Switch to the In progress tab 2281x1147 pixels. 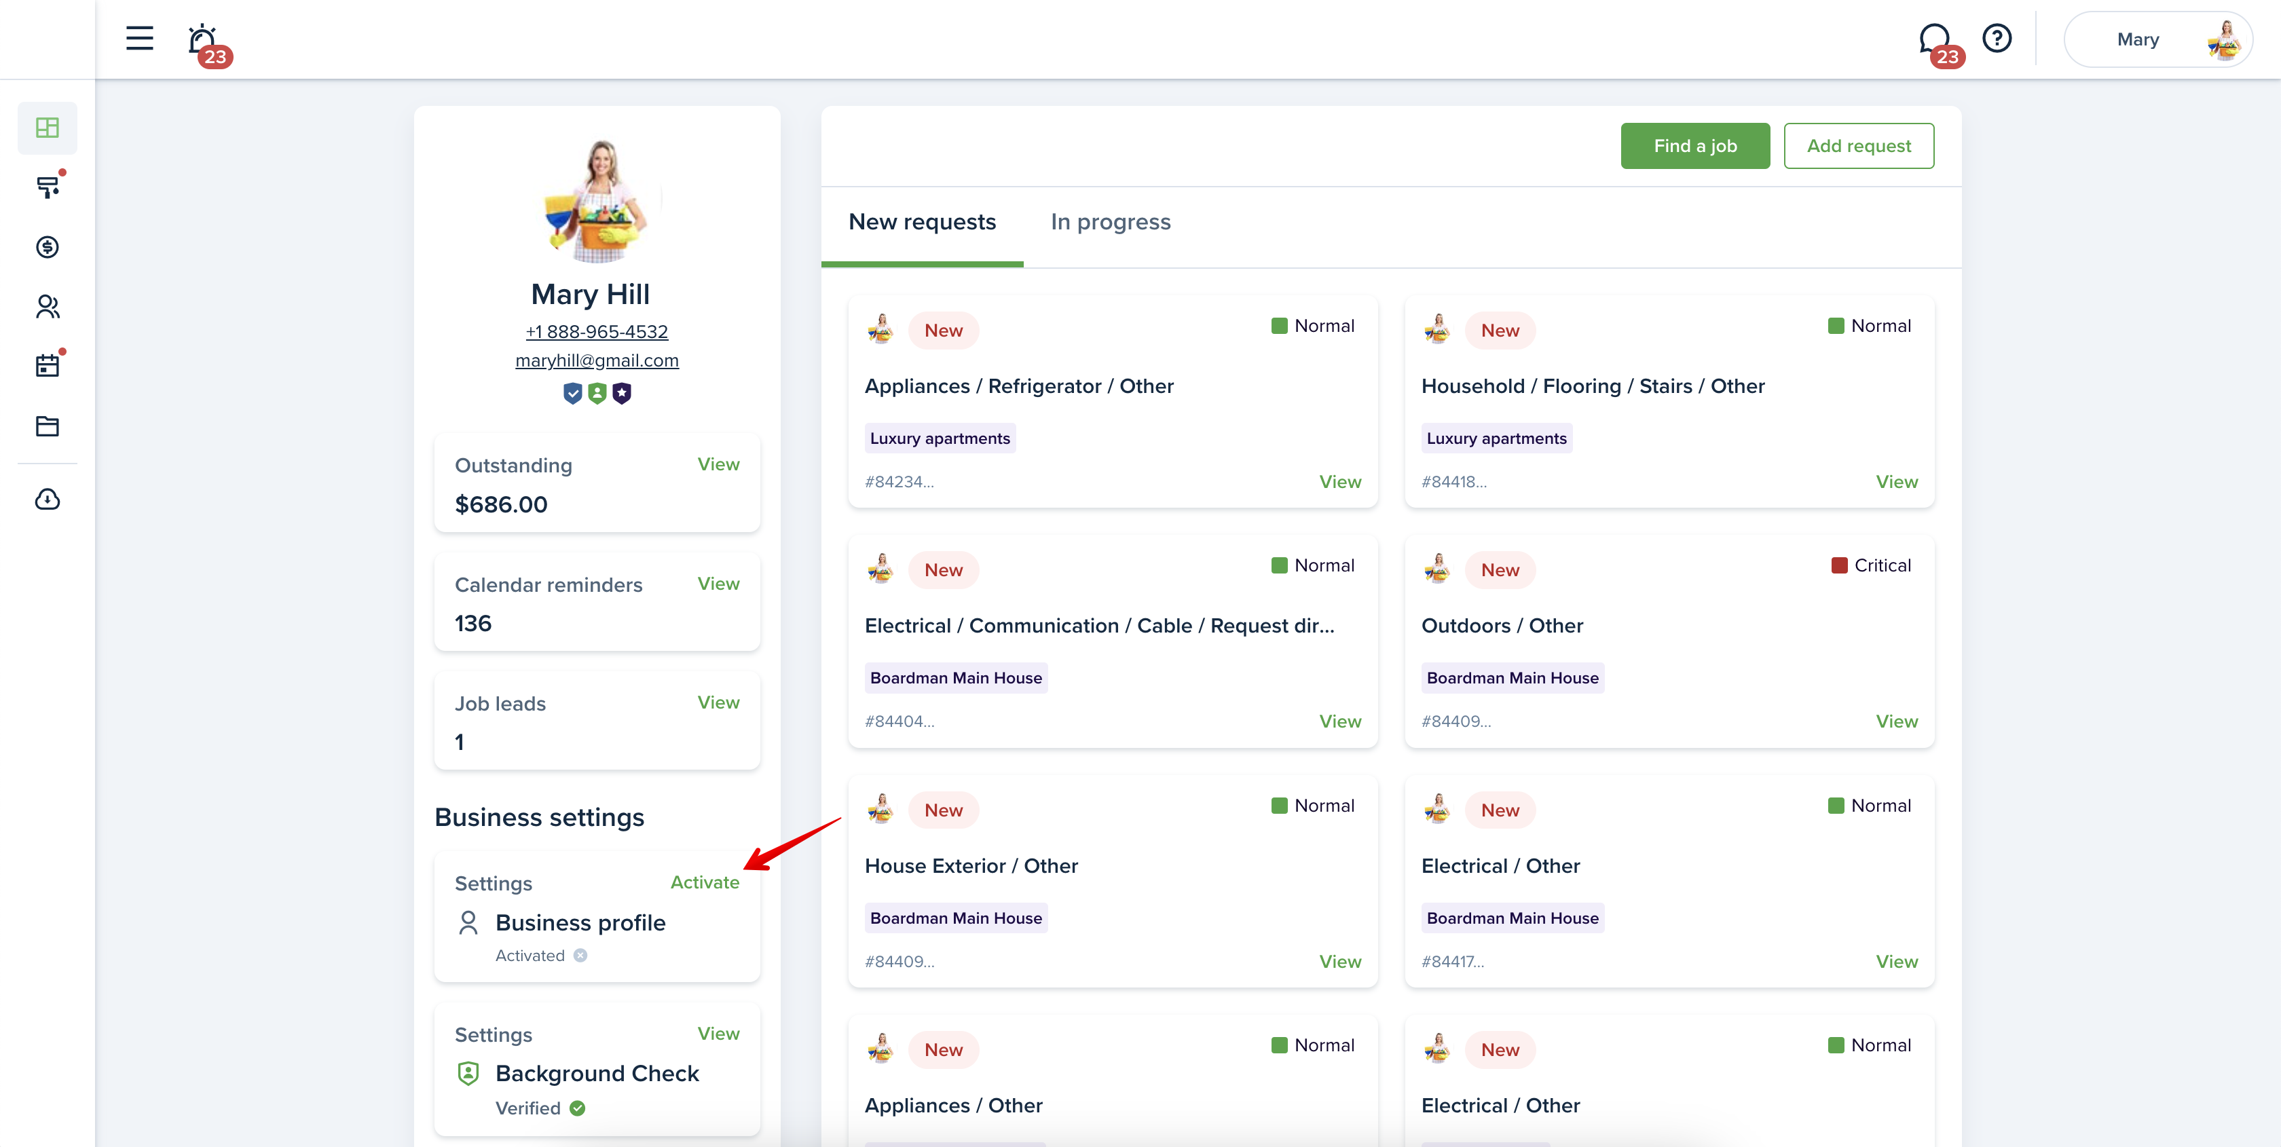[1111, 222]
